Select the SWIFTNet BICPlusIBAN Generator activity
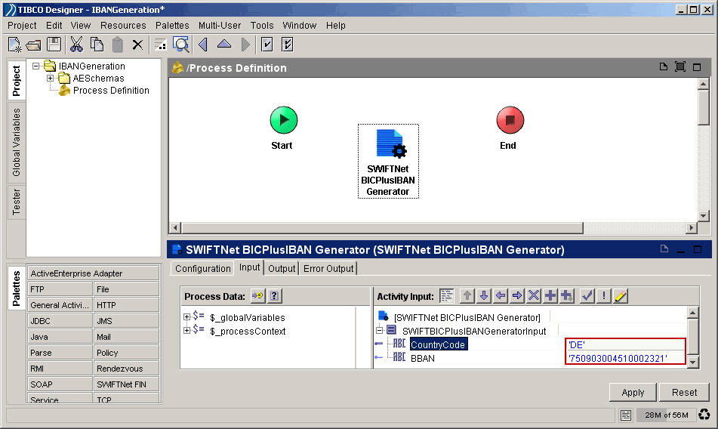Viewport: 718px width, 429px height. click(388, 161)
